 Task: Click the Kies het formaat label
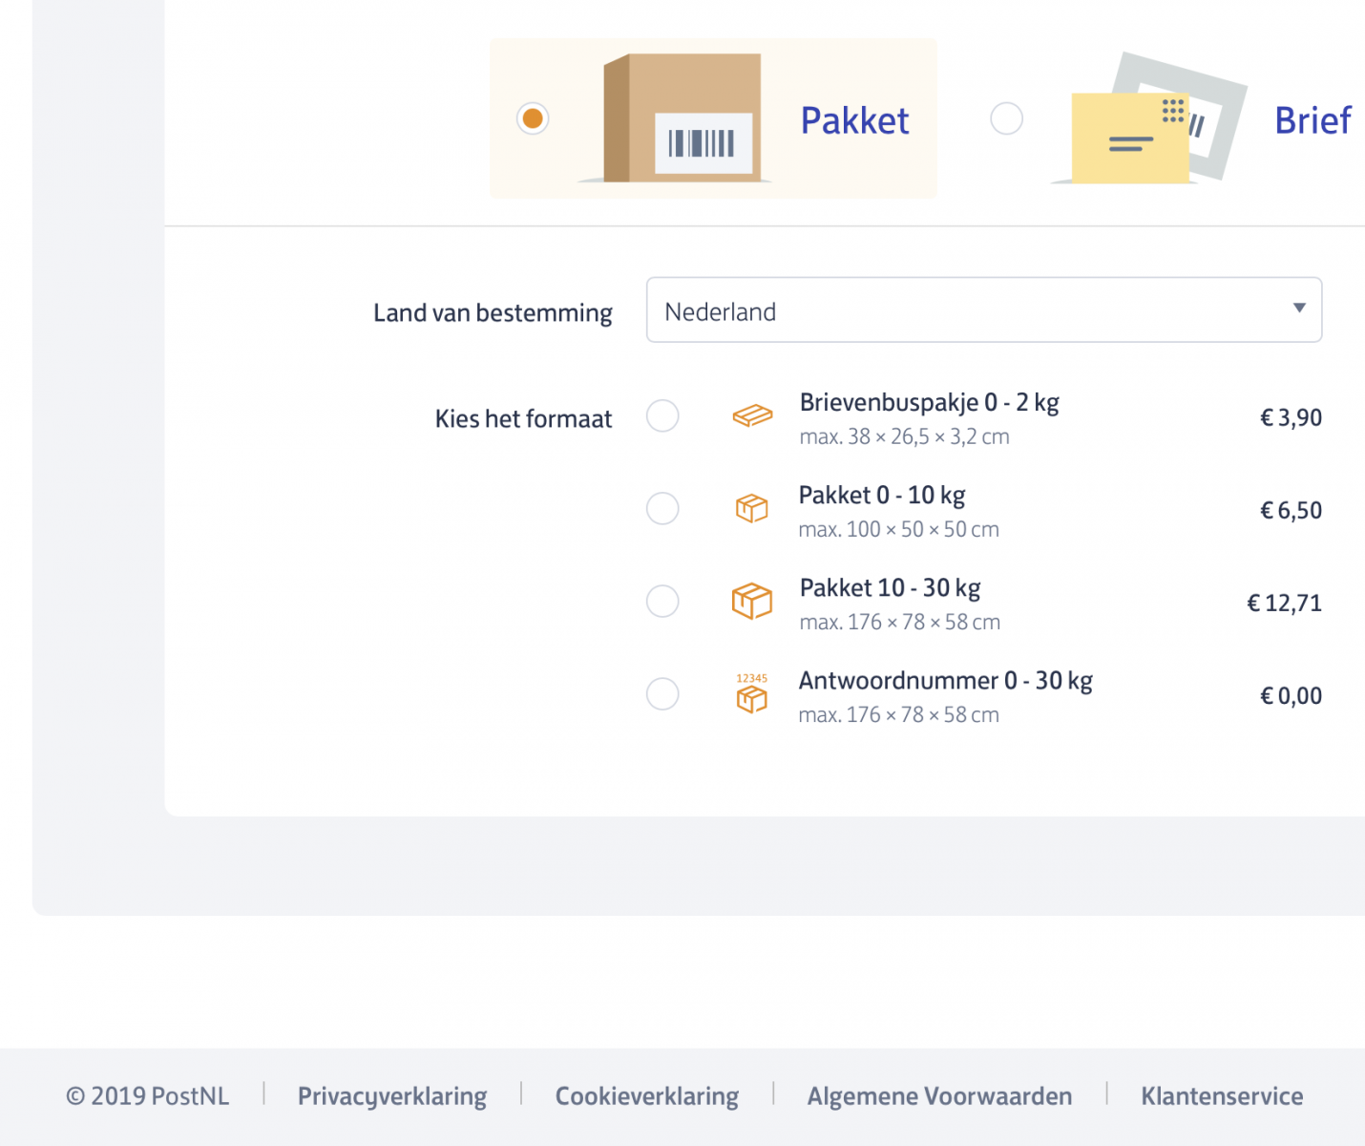(523, 419)
